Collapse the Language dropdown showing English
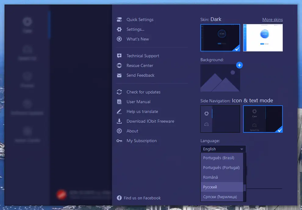302x210 pixels. pos(223,149)
